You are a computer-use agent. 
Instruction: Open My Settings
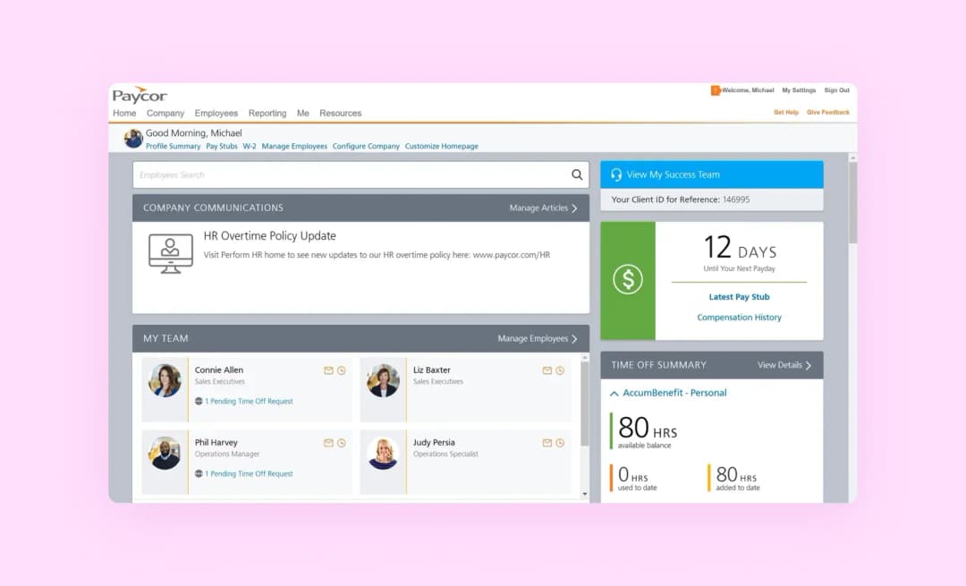[799, 90]
